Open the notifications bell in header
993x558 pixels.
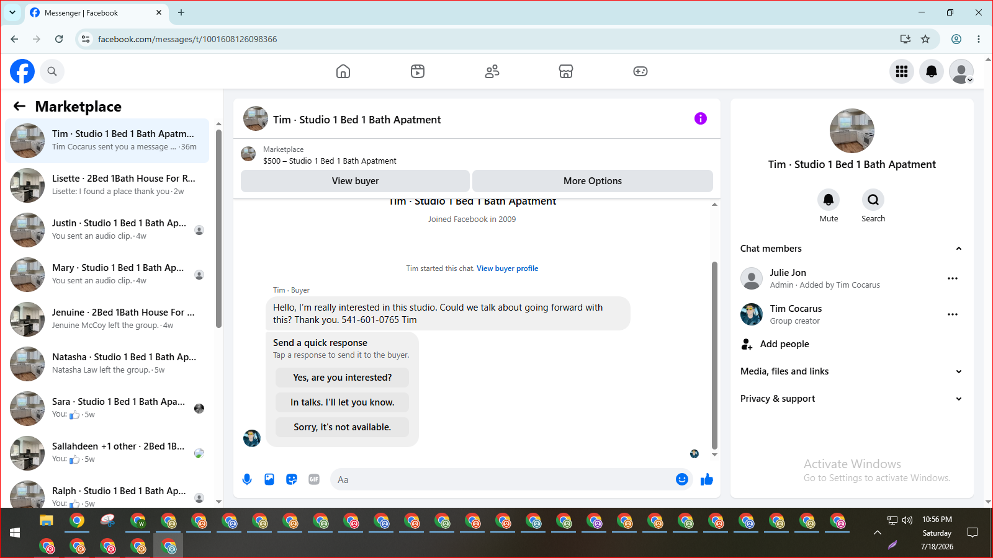click(932, 71)
